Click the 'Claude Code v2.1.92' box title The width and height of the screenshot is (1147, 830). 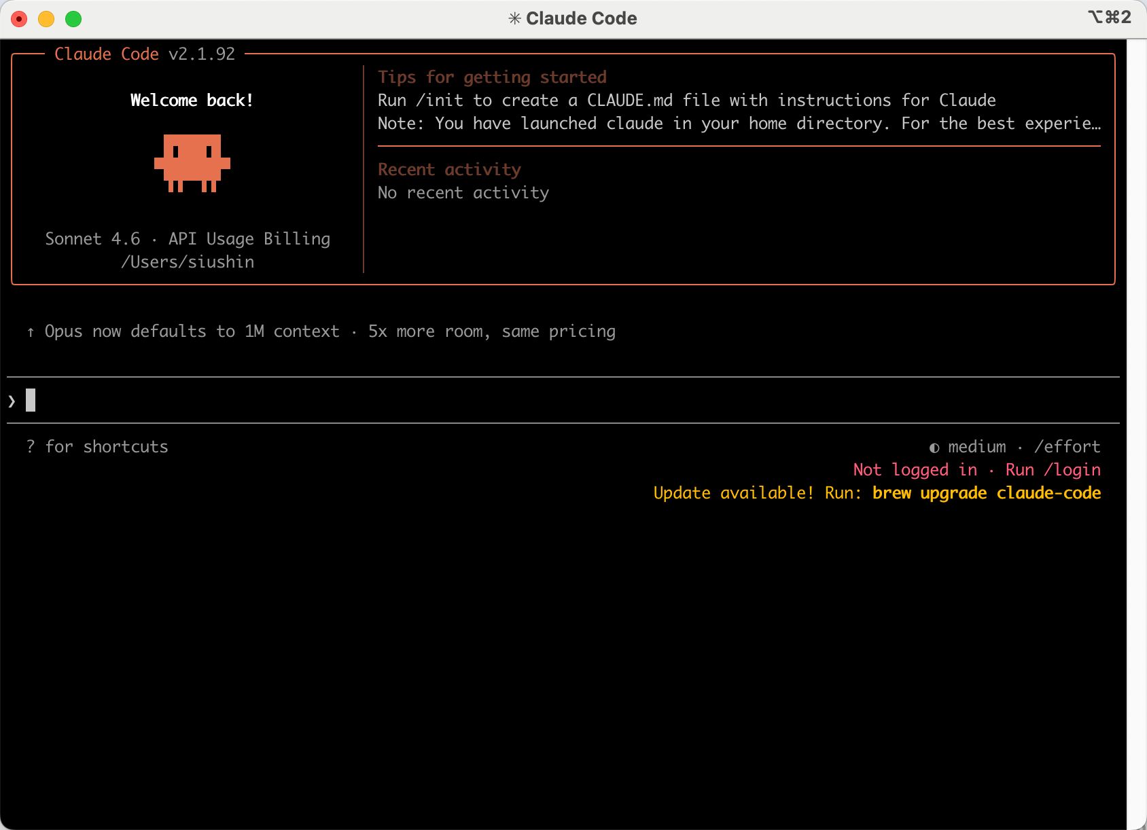[145, 54]
